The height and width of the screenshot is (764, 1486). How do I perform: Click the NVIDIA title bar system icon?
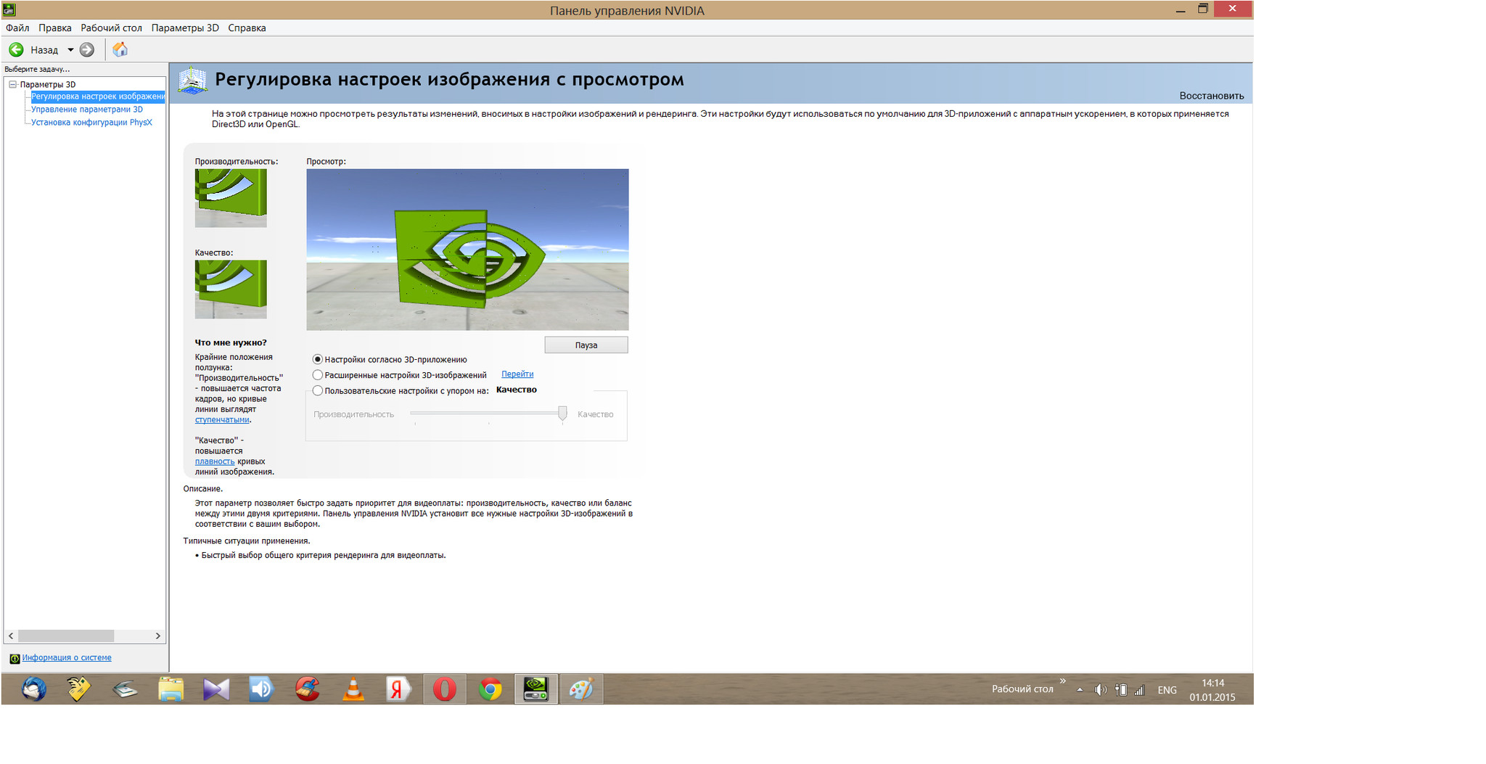tap(9, 9)
